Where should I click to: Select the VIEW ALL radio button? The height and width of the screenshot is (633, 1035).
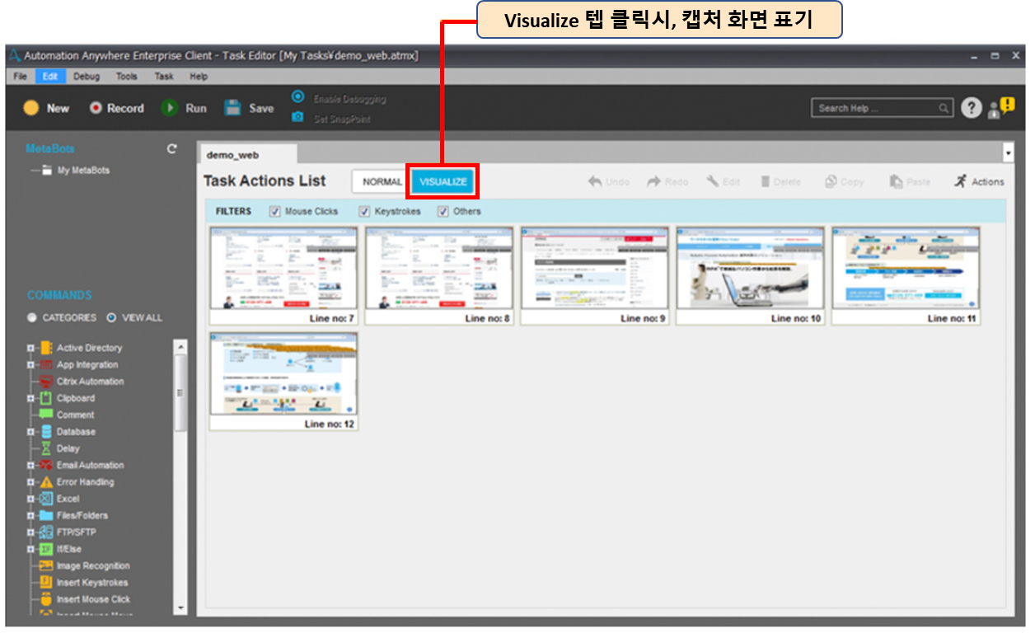[113, 317]
